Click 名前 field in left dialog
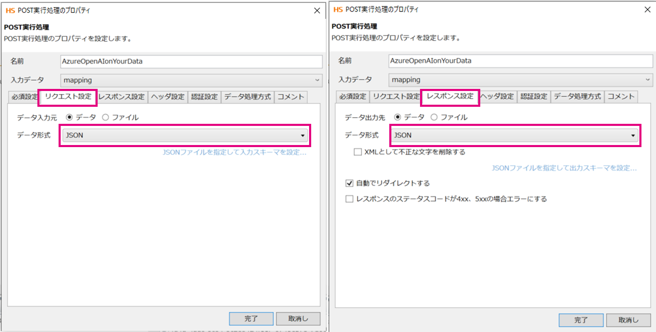This screenshot has height=332, width=656. coord(192,61)
